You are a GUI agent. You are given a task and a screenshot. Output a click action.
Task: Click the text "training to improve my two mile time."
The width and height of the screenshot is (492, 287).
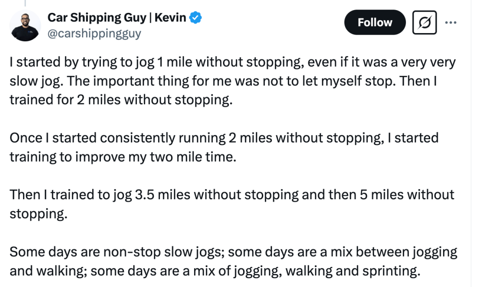123,156
